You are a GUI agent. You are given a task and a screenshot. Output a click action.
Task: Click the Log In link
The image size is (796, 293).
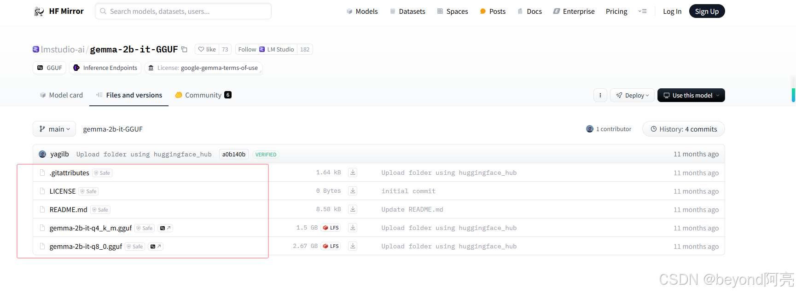pos(672,11)
